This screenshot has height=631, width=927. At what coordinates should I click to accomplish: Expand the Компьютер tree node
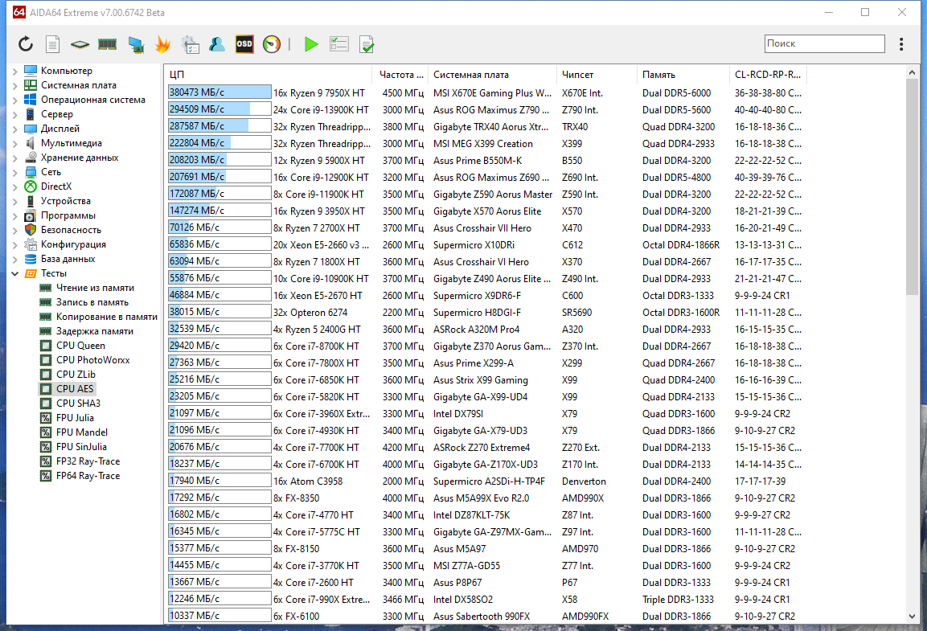coord(14,70)
